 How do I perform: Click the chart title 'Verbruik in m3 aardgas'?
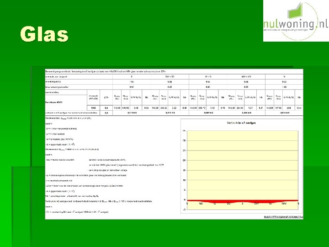point(241,123)
